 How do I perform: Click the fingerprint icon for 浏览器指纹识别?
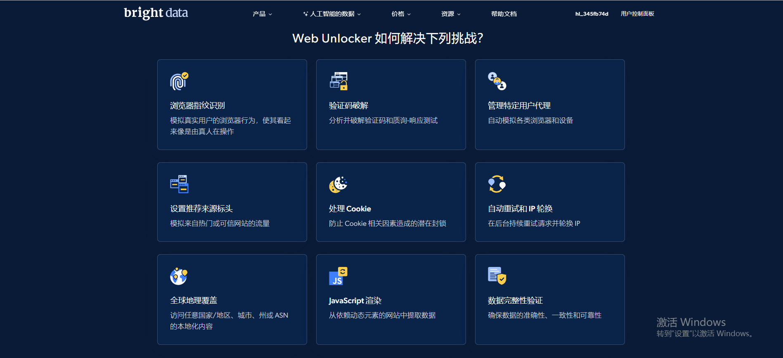pyautogui.click(x=179, y=81)
